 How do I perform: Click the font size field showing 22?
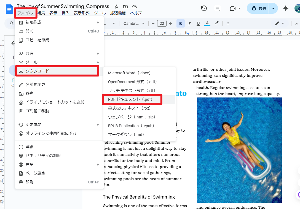(x=162, y=23)
